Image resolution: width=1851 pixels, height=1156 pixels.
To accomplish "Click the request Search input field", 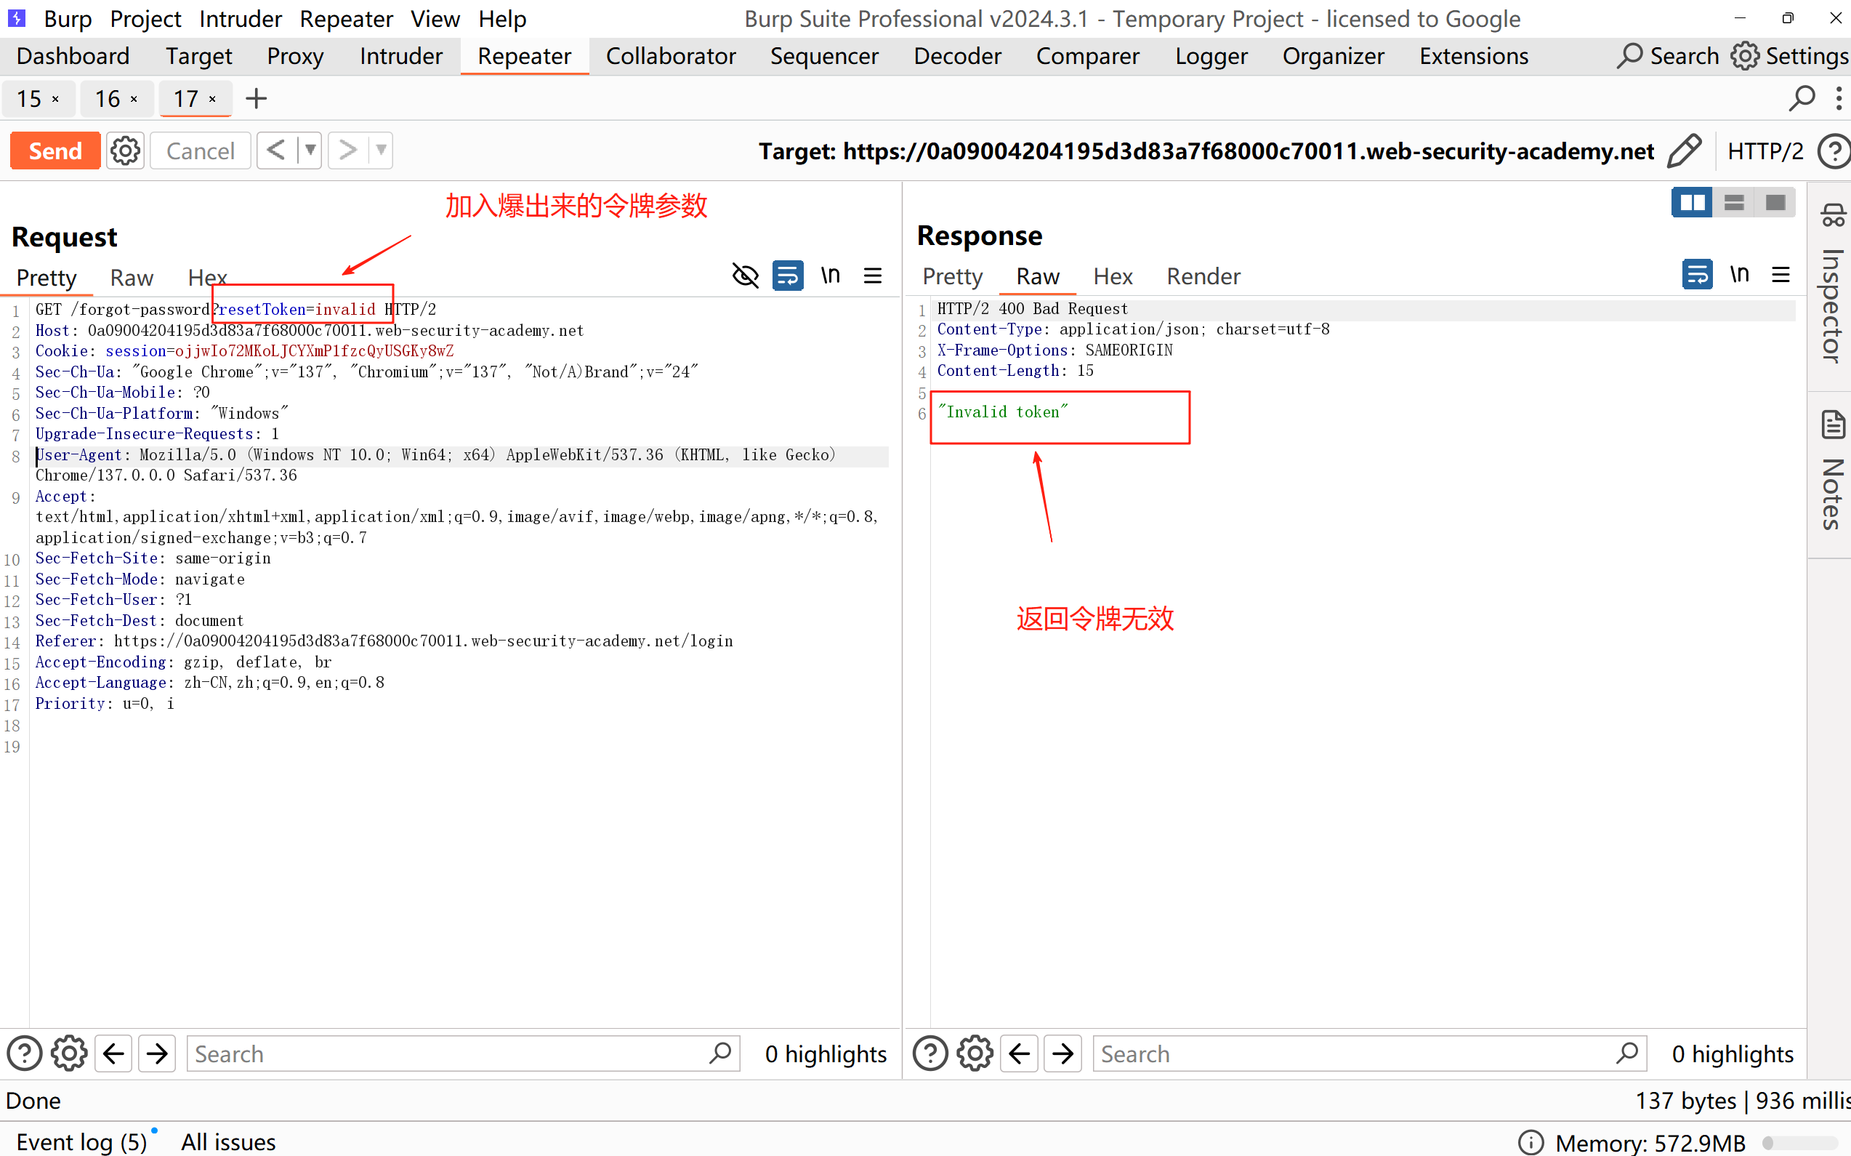I will [451, 1053].
